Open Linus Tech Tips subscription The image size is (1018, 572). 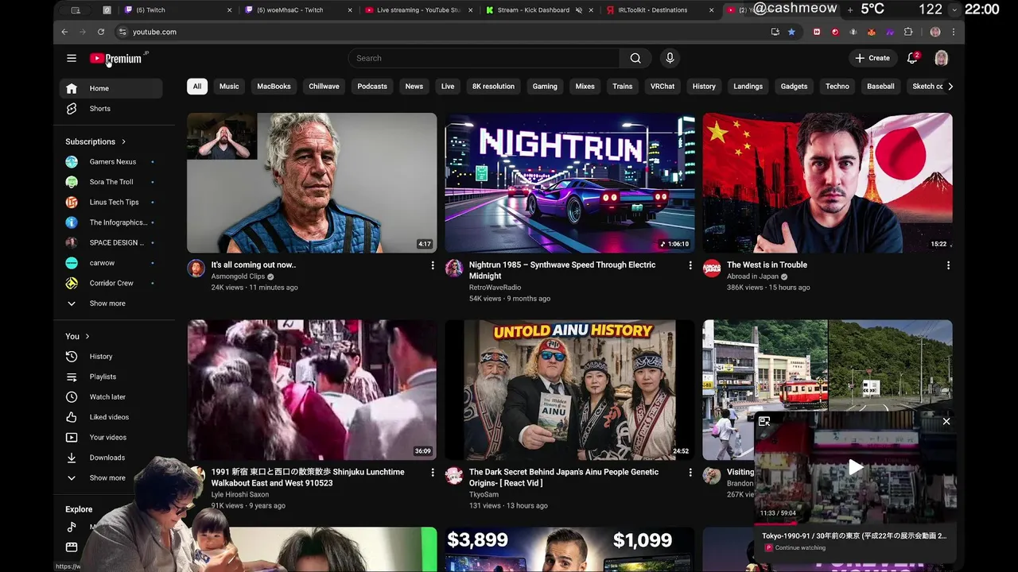111,202
